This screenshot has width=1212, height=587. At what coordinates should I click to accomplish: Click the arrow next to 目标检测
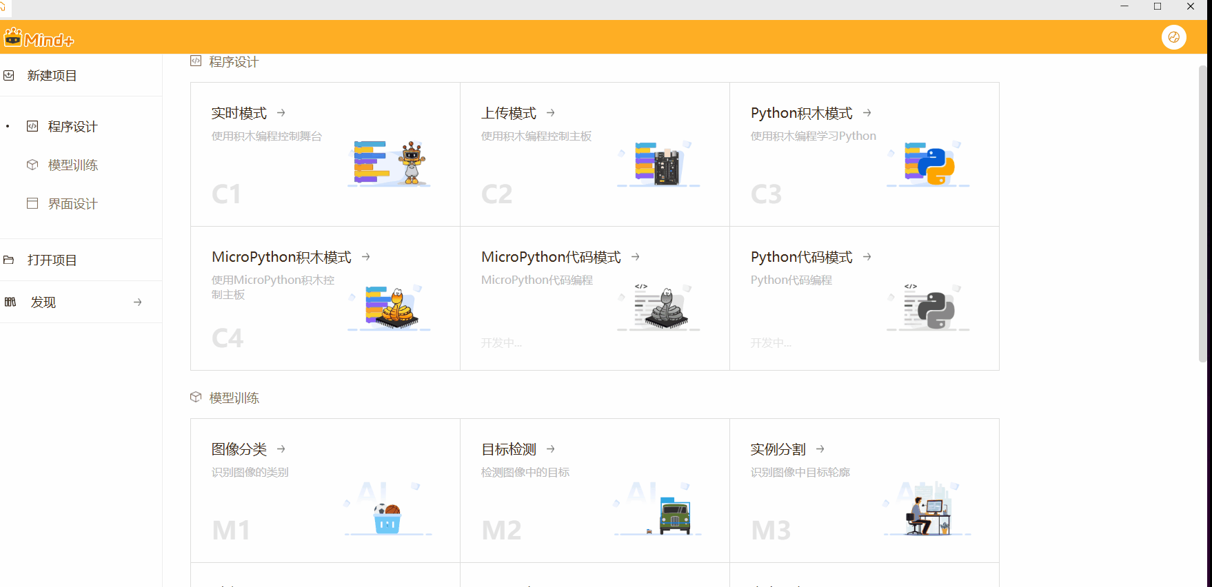tap(550, 449)
